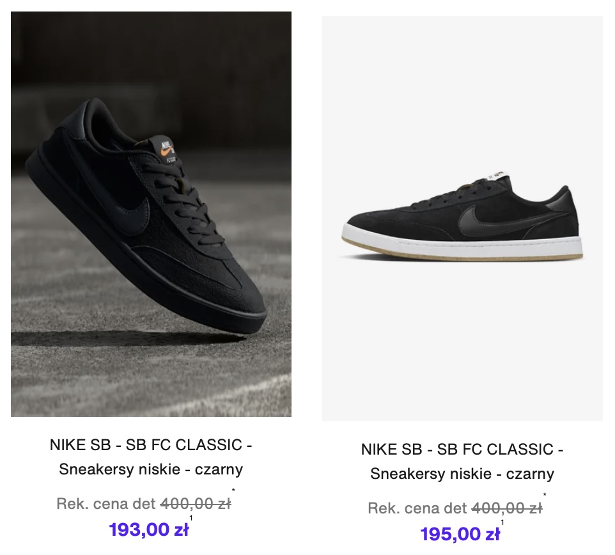Click "Rek. cena det" label above 195,00 zł
Viewport: 615px width, 555px height.
(x=417, y=508)
